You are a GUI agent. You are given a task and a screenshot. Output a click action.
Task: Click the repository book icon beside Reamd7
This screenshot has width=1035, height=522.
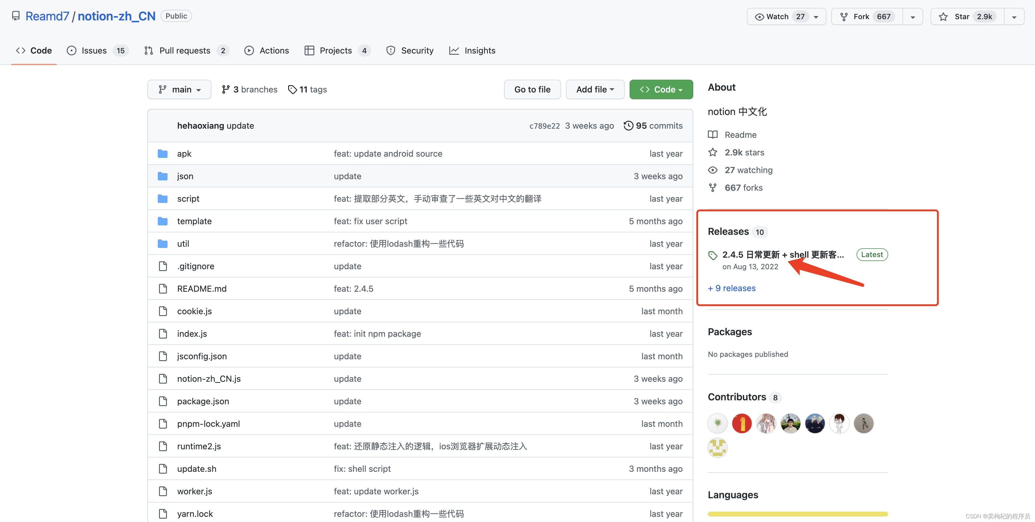point(16,16)
